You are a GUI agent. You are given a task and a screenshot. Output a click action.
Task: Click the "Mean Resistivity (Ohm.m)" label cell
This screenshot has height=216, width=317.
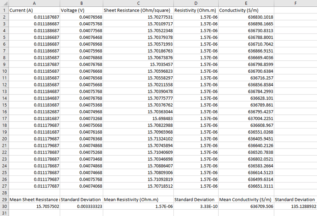click(x=138, y=200)
